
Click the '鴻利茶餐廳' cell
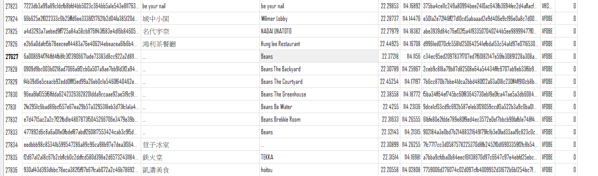pyautogui.click(x=200, y=44)
